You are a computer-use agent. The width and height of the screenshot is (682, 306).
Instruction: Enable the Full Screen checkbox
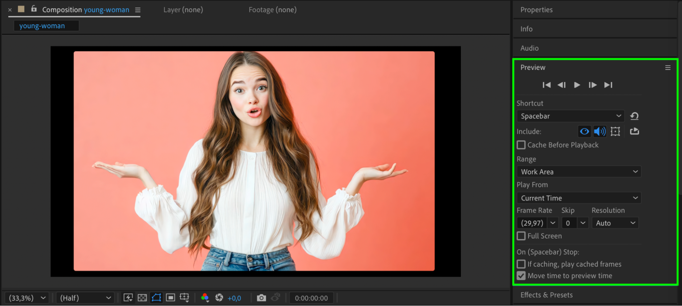point(521,236)
